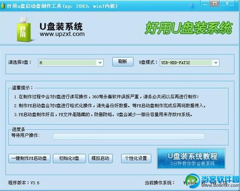240x191 pixels.
Task: Click the USB-HDD-FAT32 mode field
Action: click(x=189, y=63)
